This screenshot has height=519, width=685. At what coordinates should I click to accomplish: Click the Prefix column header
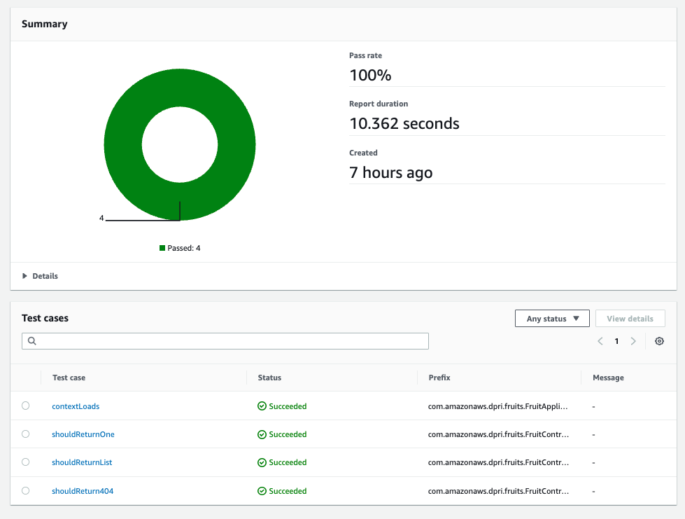tap(439, 378)
